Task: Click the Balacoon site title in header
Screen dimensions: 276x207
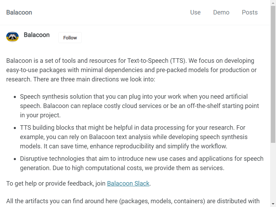Action: [x=19, y=12]
